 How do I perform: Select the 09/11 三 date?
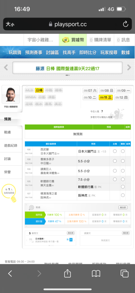(x=106, y=97)
